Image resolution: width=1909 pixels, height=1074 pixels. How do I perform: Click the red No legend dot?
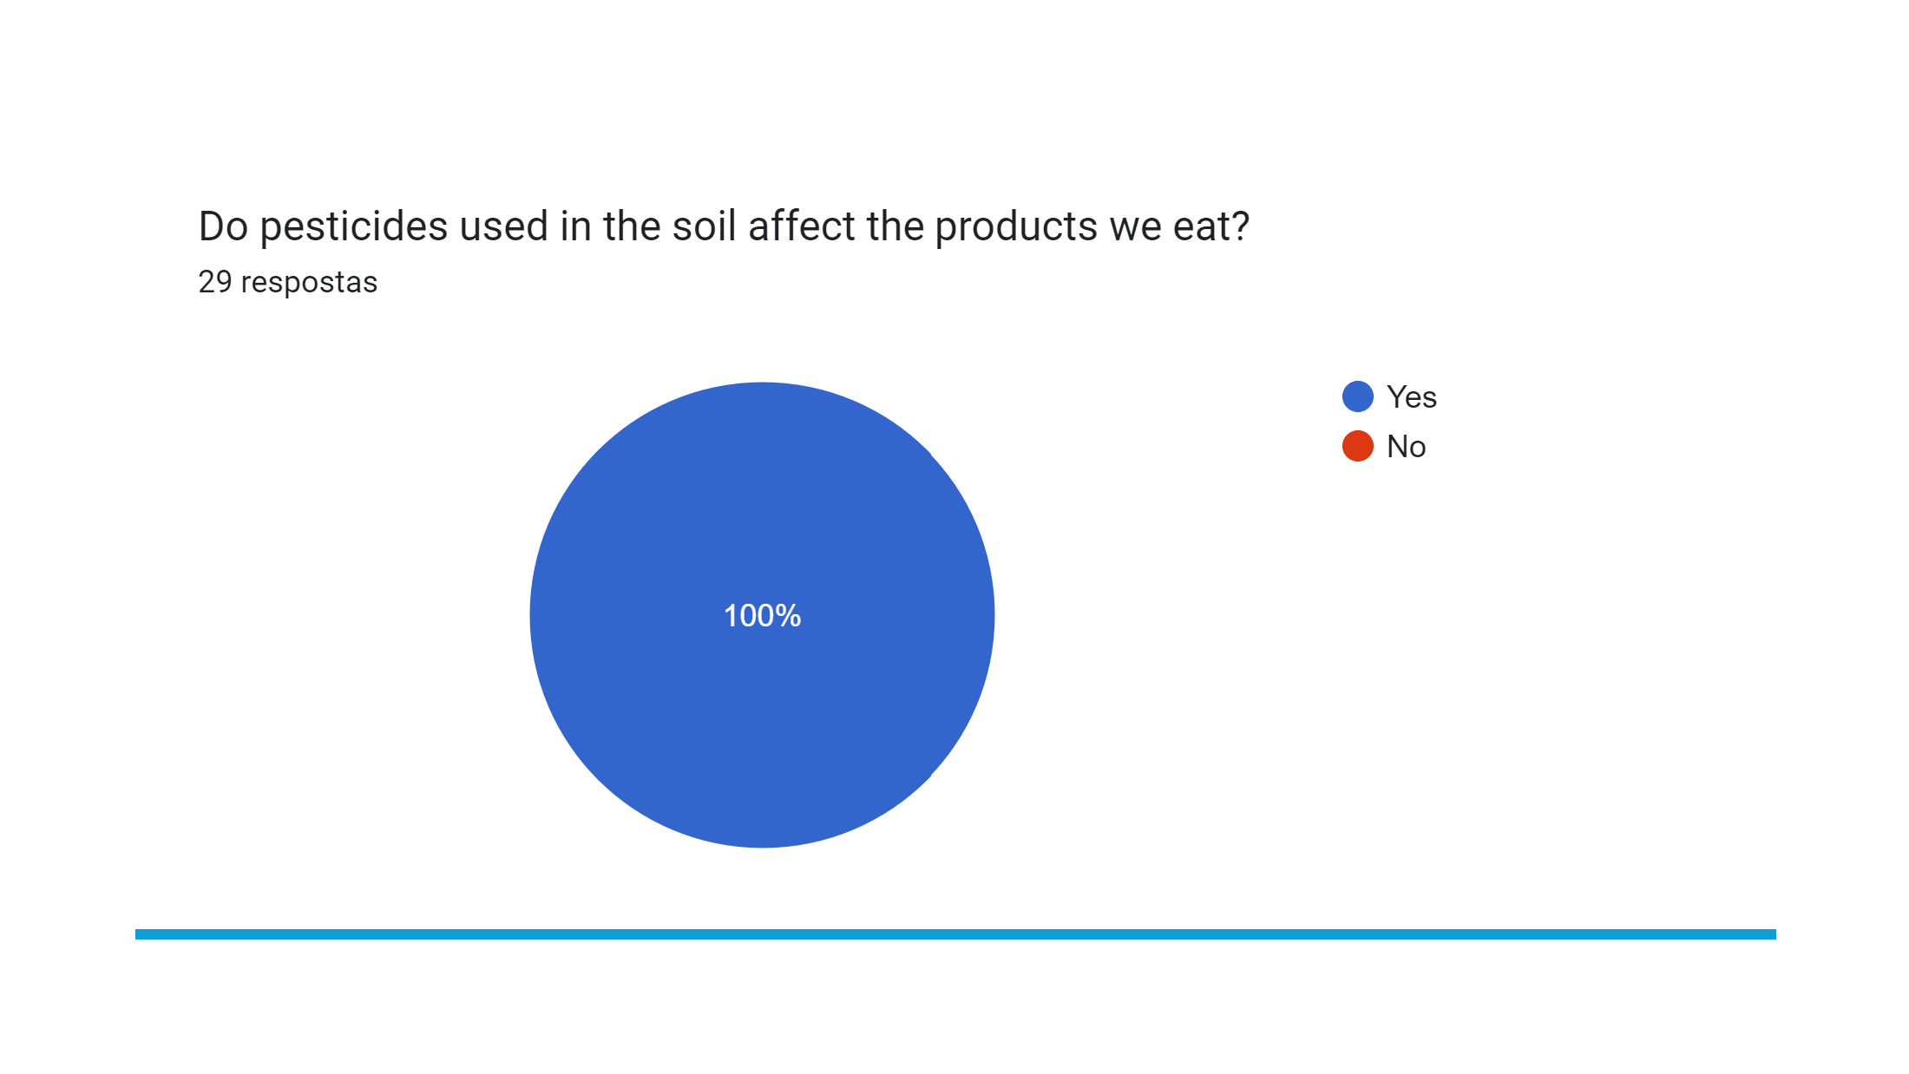(1357, 446)
